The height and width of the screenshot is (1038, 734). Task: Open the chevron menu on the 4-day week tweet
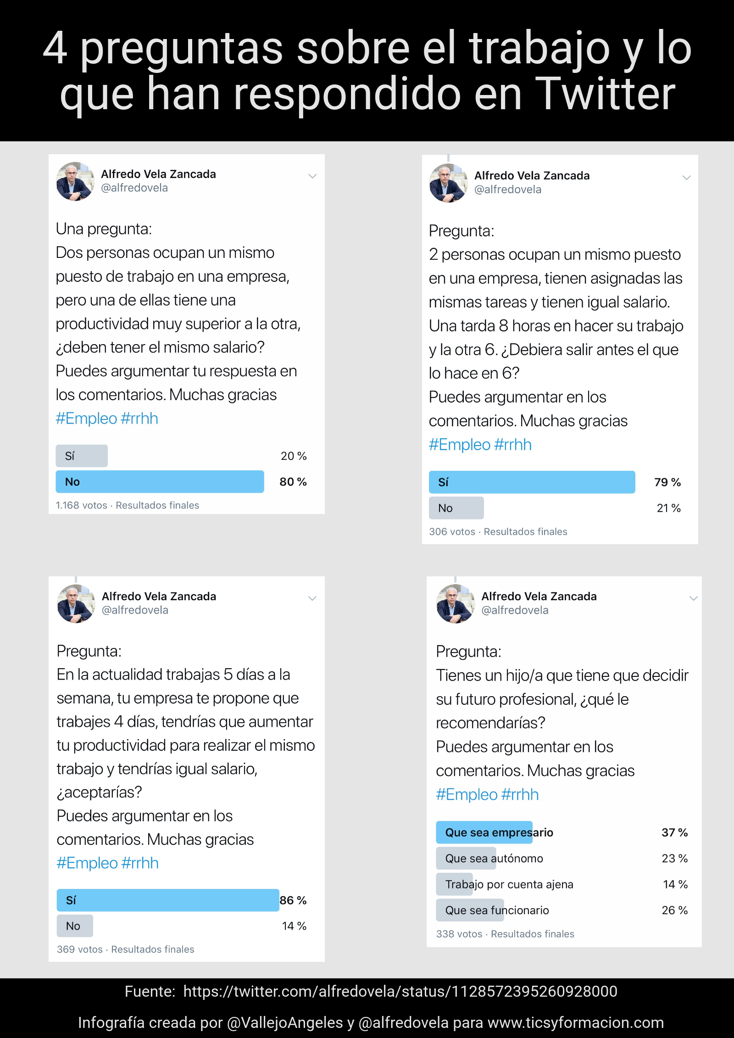click(312, 598)
